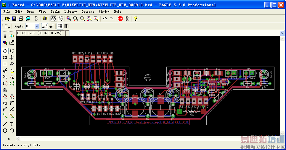Click the Undo arrow button
Image resolution: width=286 pixels, height=150 pixels.
tap(105, 19)
